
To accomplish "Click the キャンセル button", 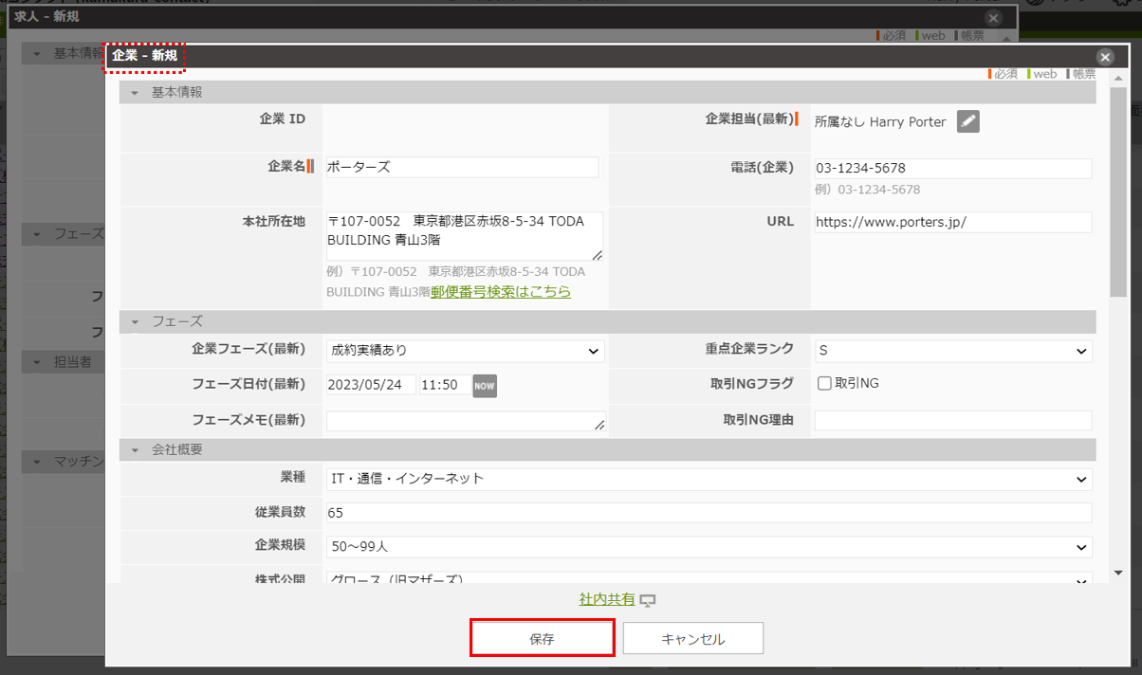I will (692, 639).
